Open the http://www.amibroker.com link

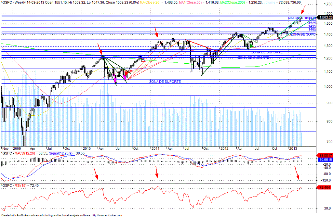pyautogui.click(x=107, y=215)
